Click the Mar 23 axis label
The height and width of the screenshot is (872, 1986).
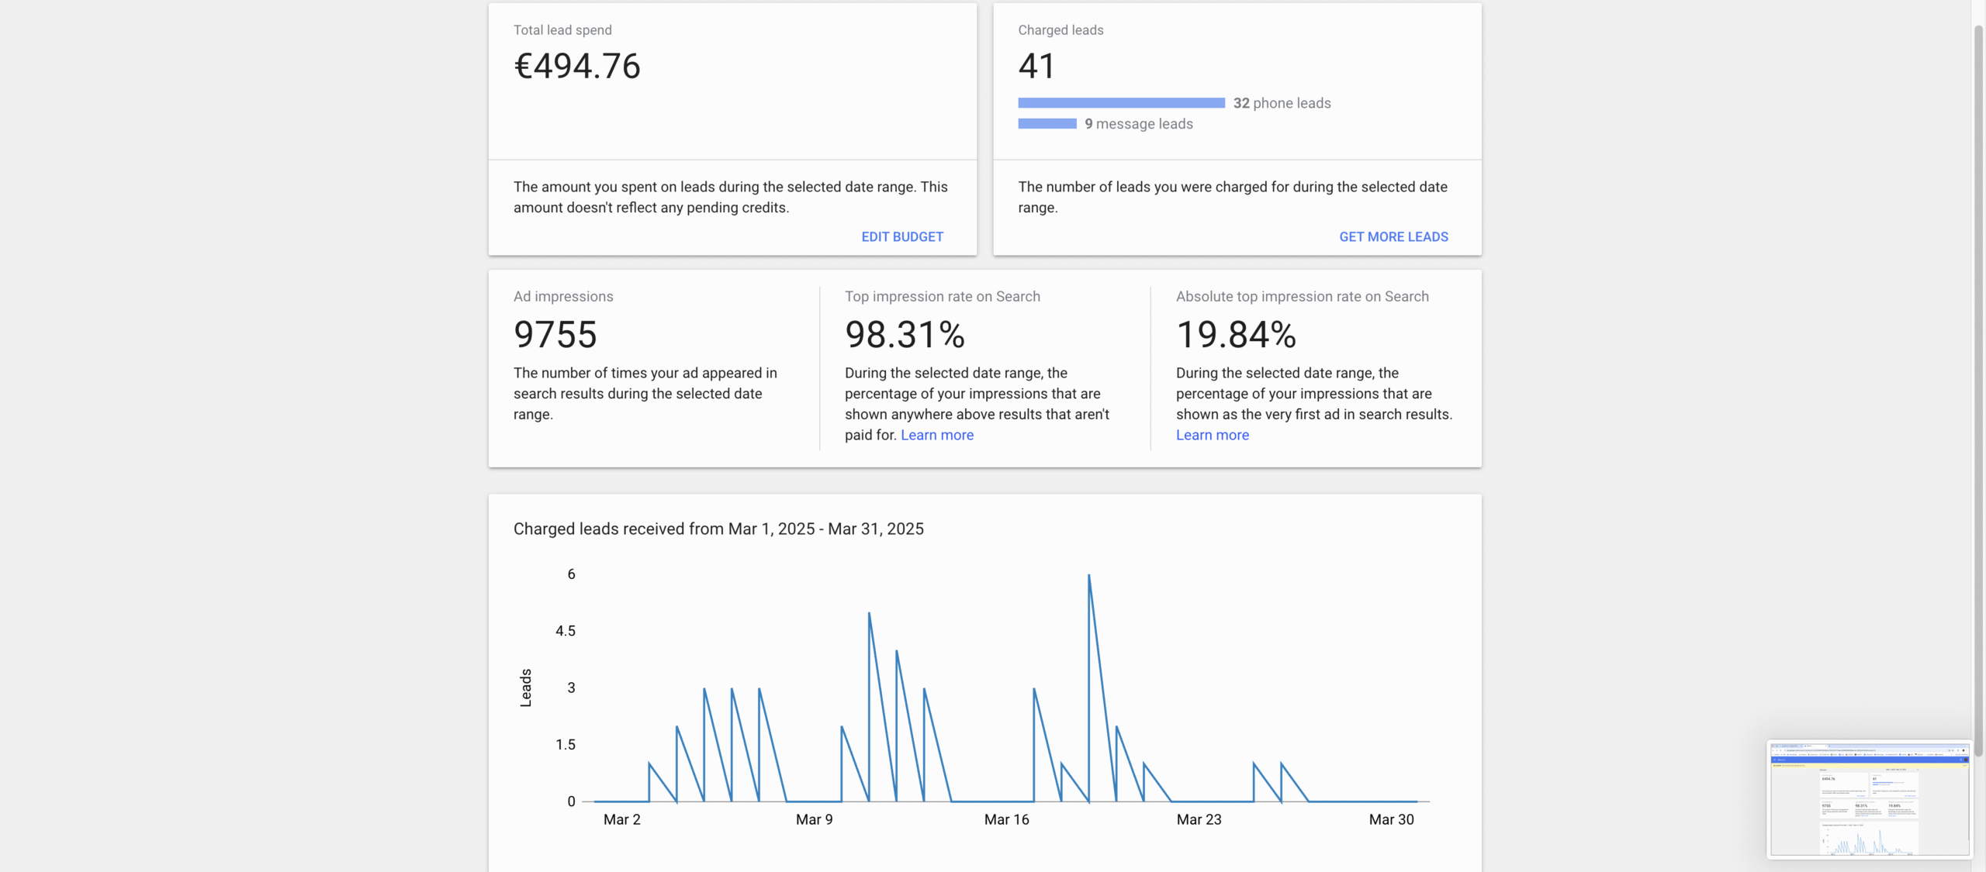(x=1199, y=819)
